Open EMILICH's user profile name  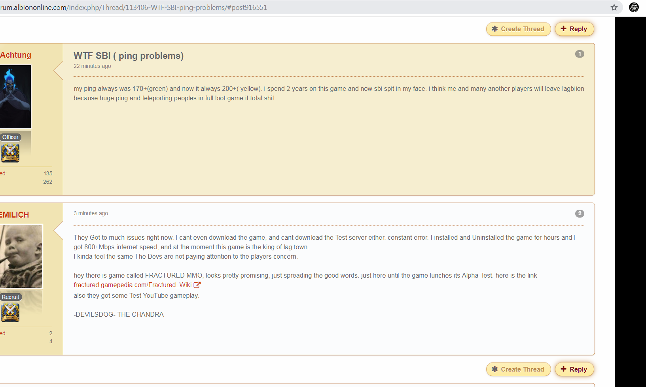[15, 215]
